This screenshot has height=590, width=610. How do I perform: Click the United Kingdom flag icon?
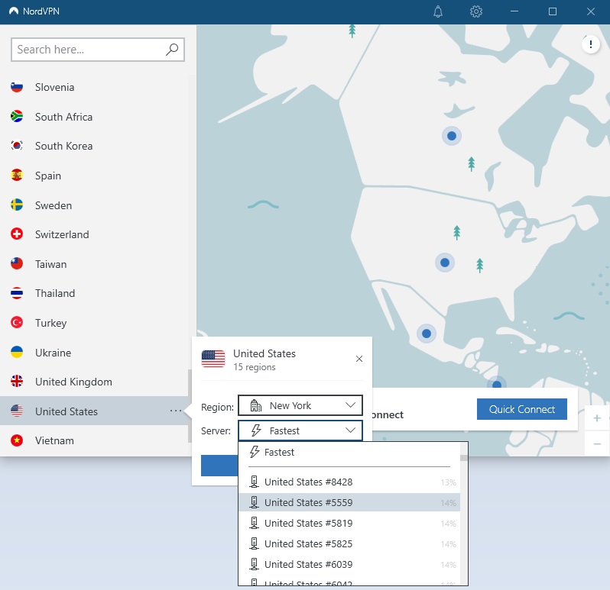point(17,382)
